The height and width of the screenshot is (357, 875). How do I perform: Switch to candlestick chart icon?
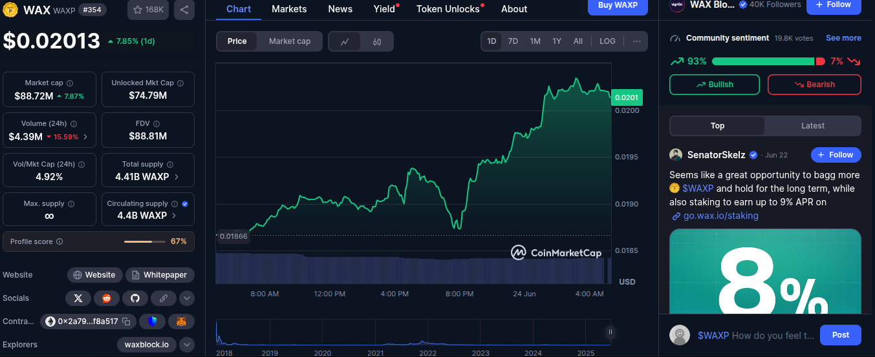pyautogui.click(x=377, y=41)
